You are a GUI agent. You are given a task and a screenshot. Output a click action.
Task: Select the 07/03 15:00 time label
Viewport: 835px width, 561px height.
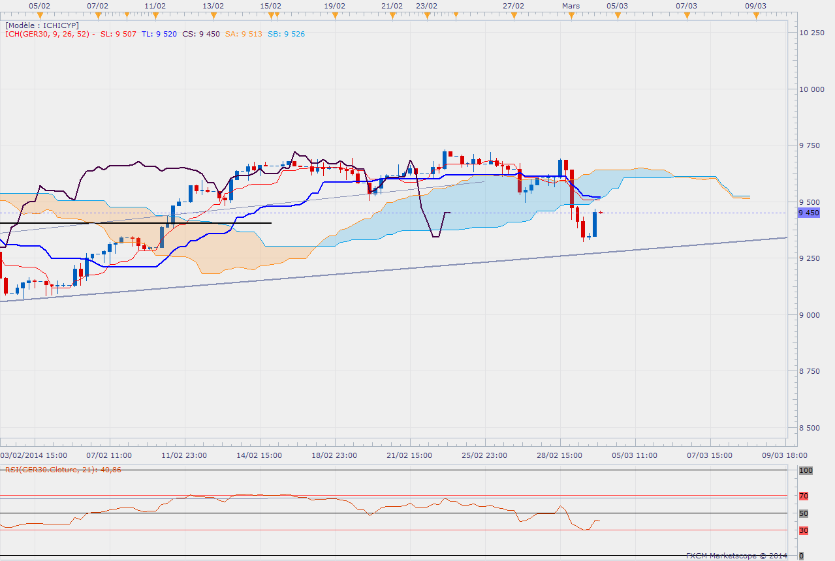[x=710, y=455]
